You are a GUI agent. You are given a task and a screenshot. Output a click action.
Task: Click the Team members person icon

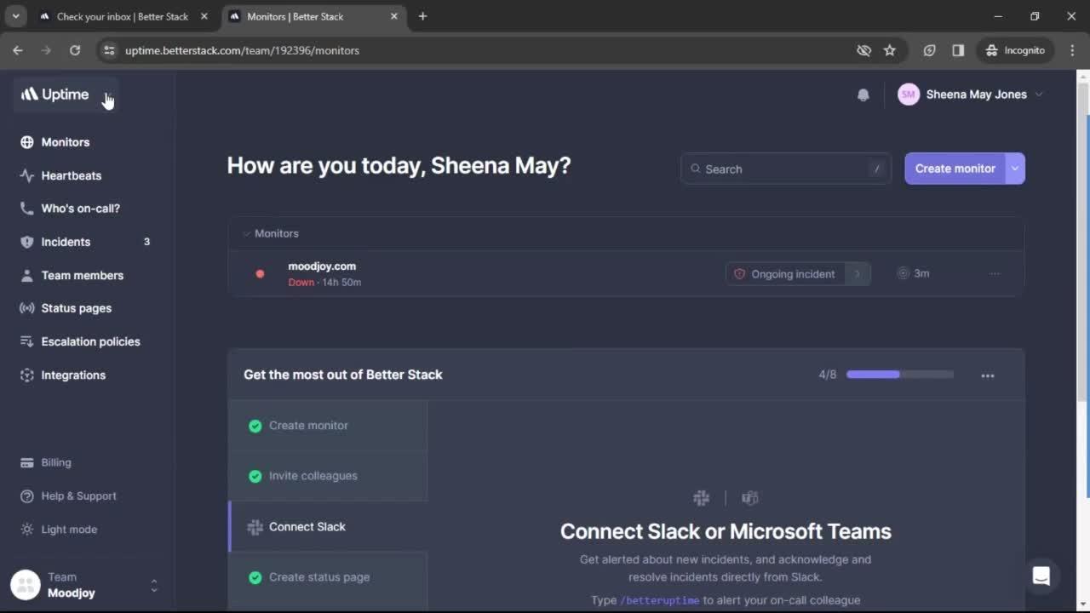tap(27, 275)
